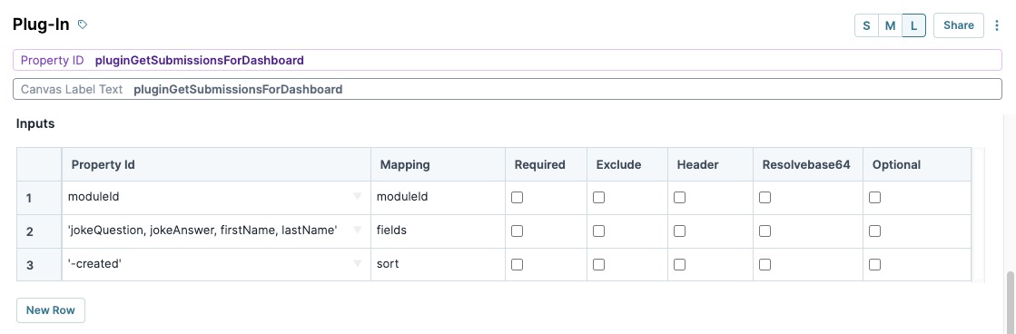Select the M size option
1016x334 pixels.
pos(891,25)
